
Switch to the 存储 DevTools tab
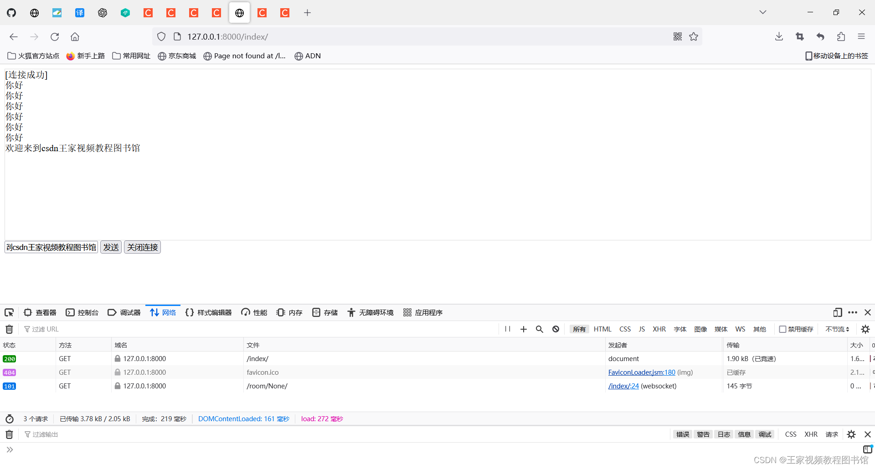tap(325, 312)
